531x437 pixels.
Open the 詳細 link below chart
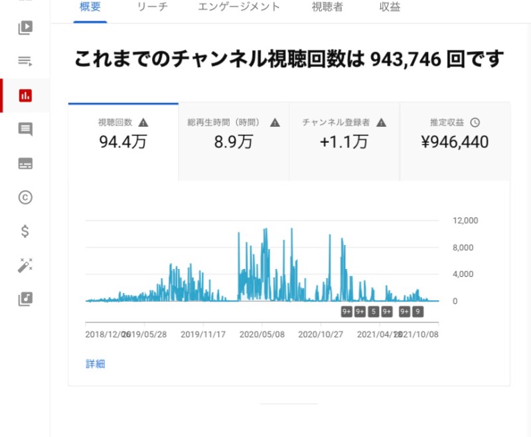tap(96, 364)
